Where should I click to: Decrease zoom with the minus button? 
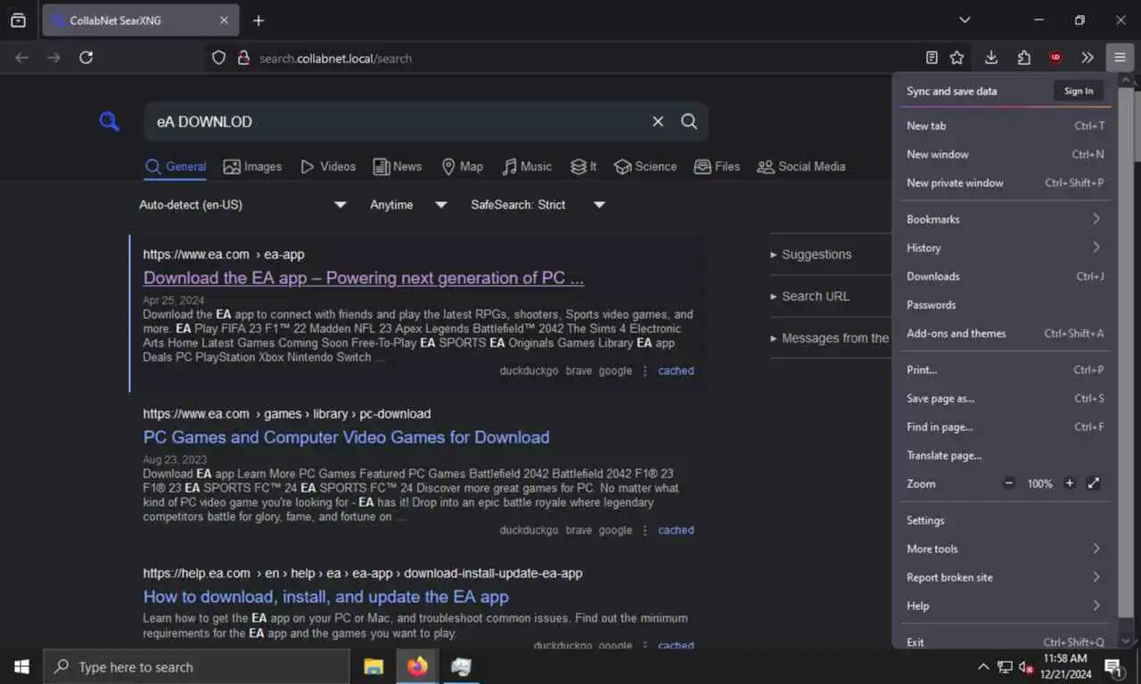[1009, 484]
